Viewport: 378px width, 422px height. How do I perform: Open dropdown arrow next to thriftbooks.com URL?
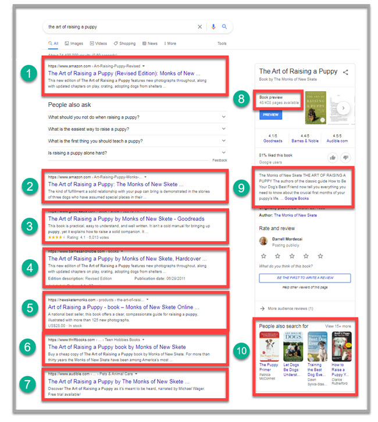tap(143, 339)
